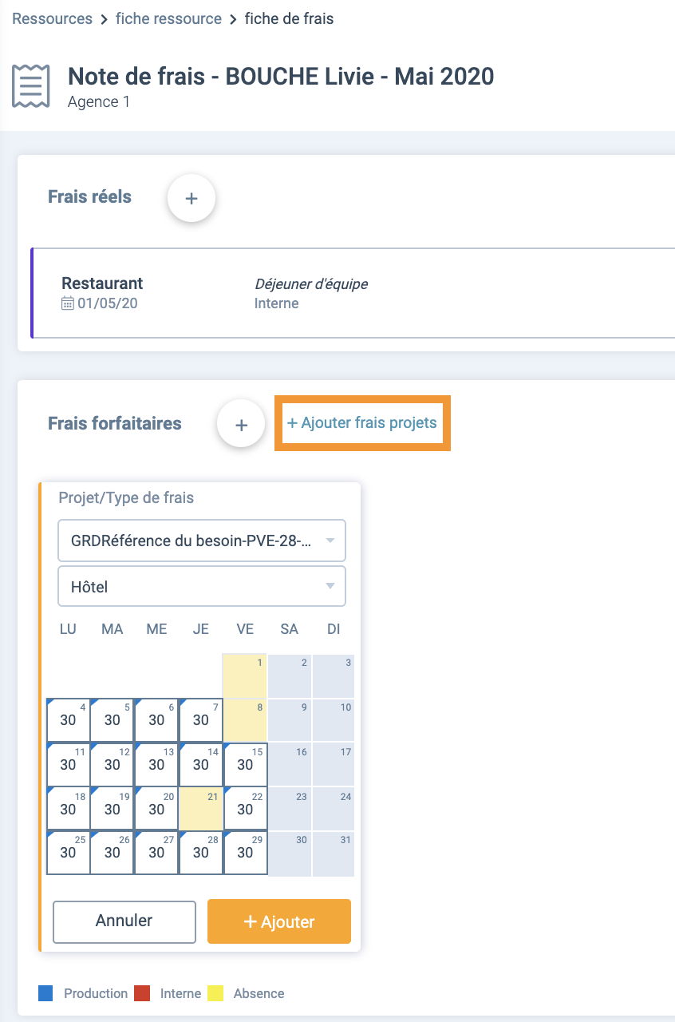Open the project dropdown GRDRéférence du besoin
Image resolution: width=675 pixels, height=1022 pixels.
point(202,541)
